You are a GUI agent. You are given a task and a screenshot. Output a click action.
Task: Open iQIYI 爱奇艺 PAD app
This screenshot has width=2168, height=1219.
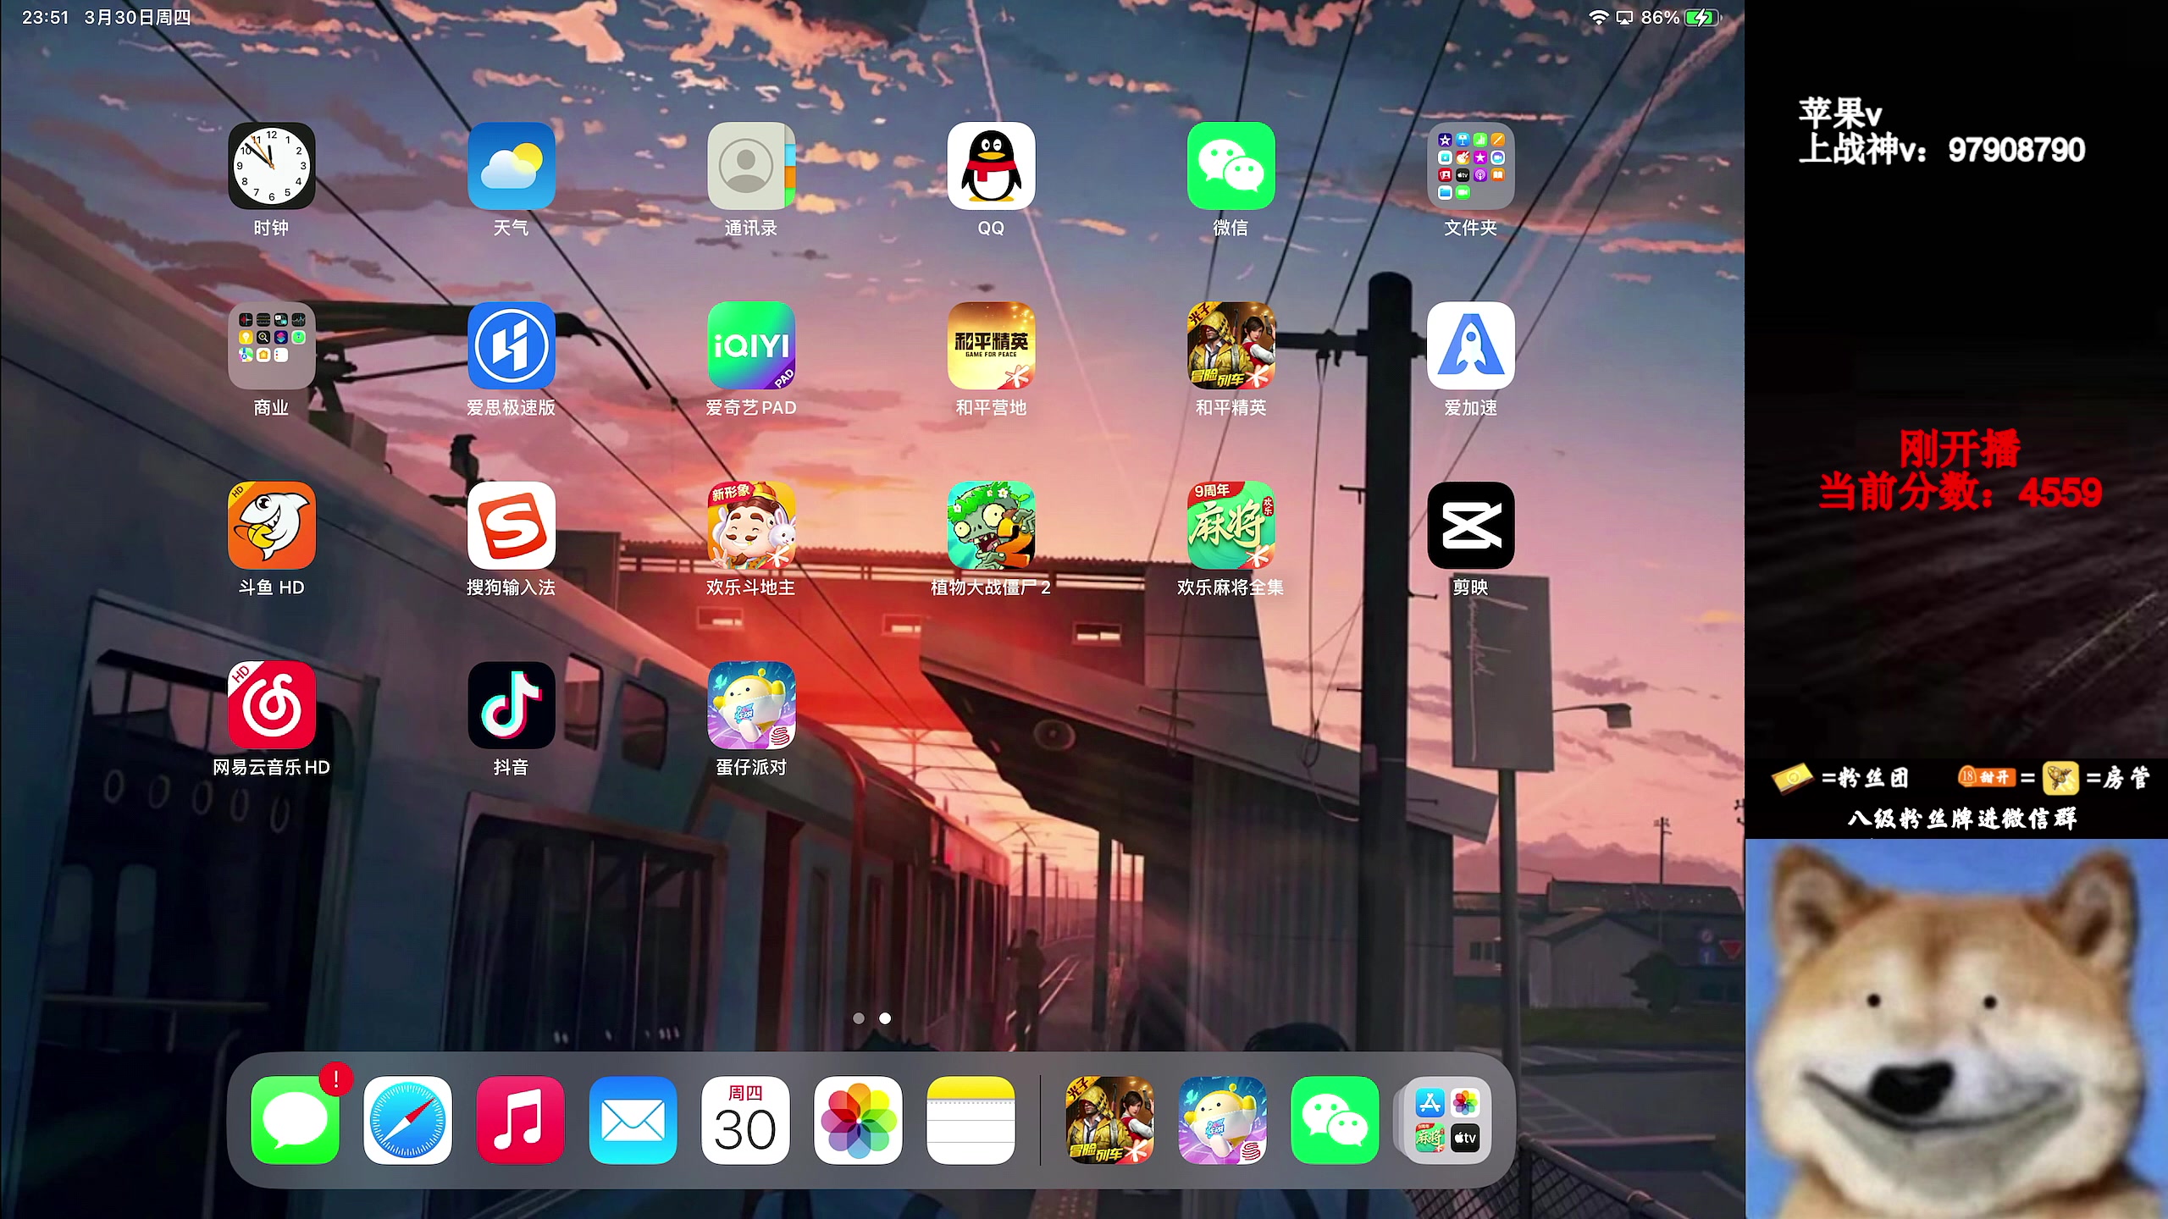[751, 345]
